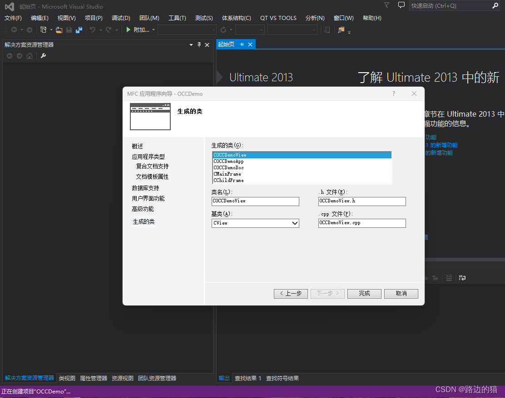Click the .cpp file input field
This screenshot has width=505, height=398.
pyautogui.click(x=362, y=223)
